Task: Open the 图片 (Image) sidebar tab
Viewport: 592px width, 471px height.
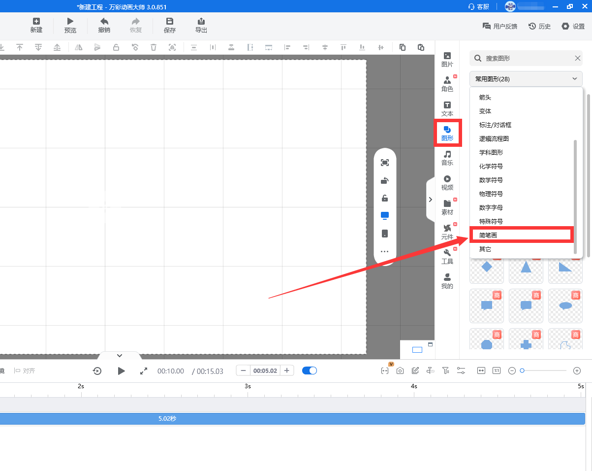Action: pos(447,59)
